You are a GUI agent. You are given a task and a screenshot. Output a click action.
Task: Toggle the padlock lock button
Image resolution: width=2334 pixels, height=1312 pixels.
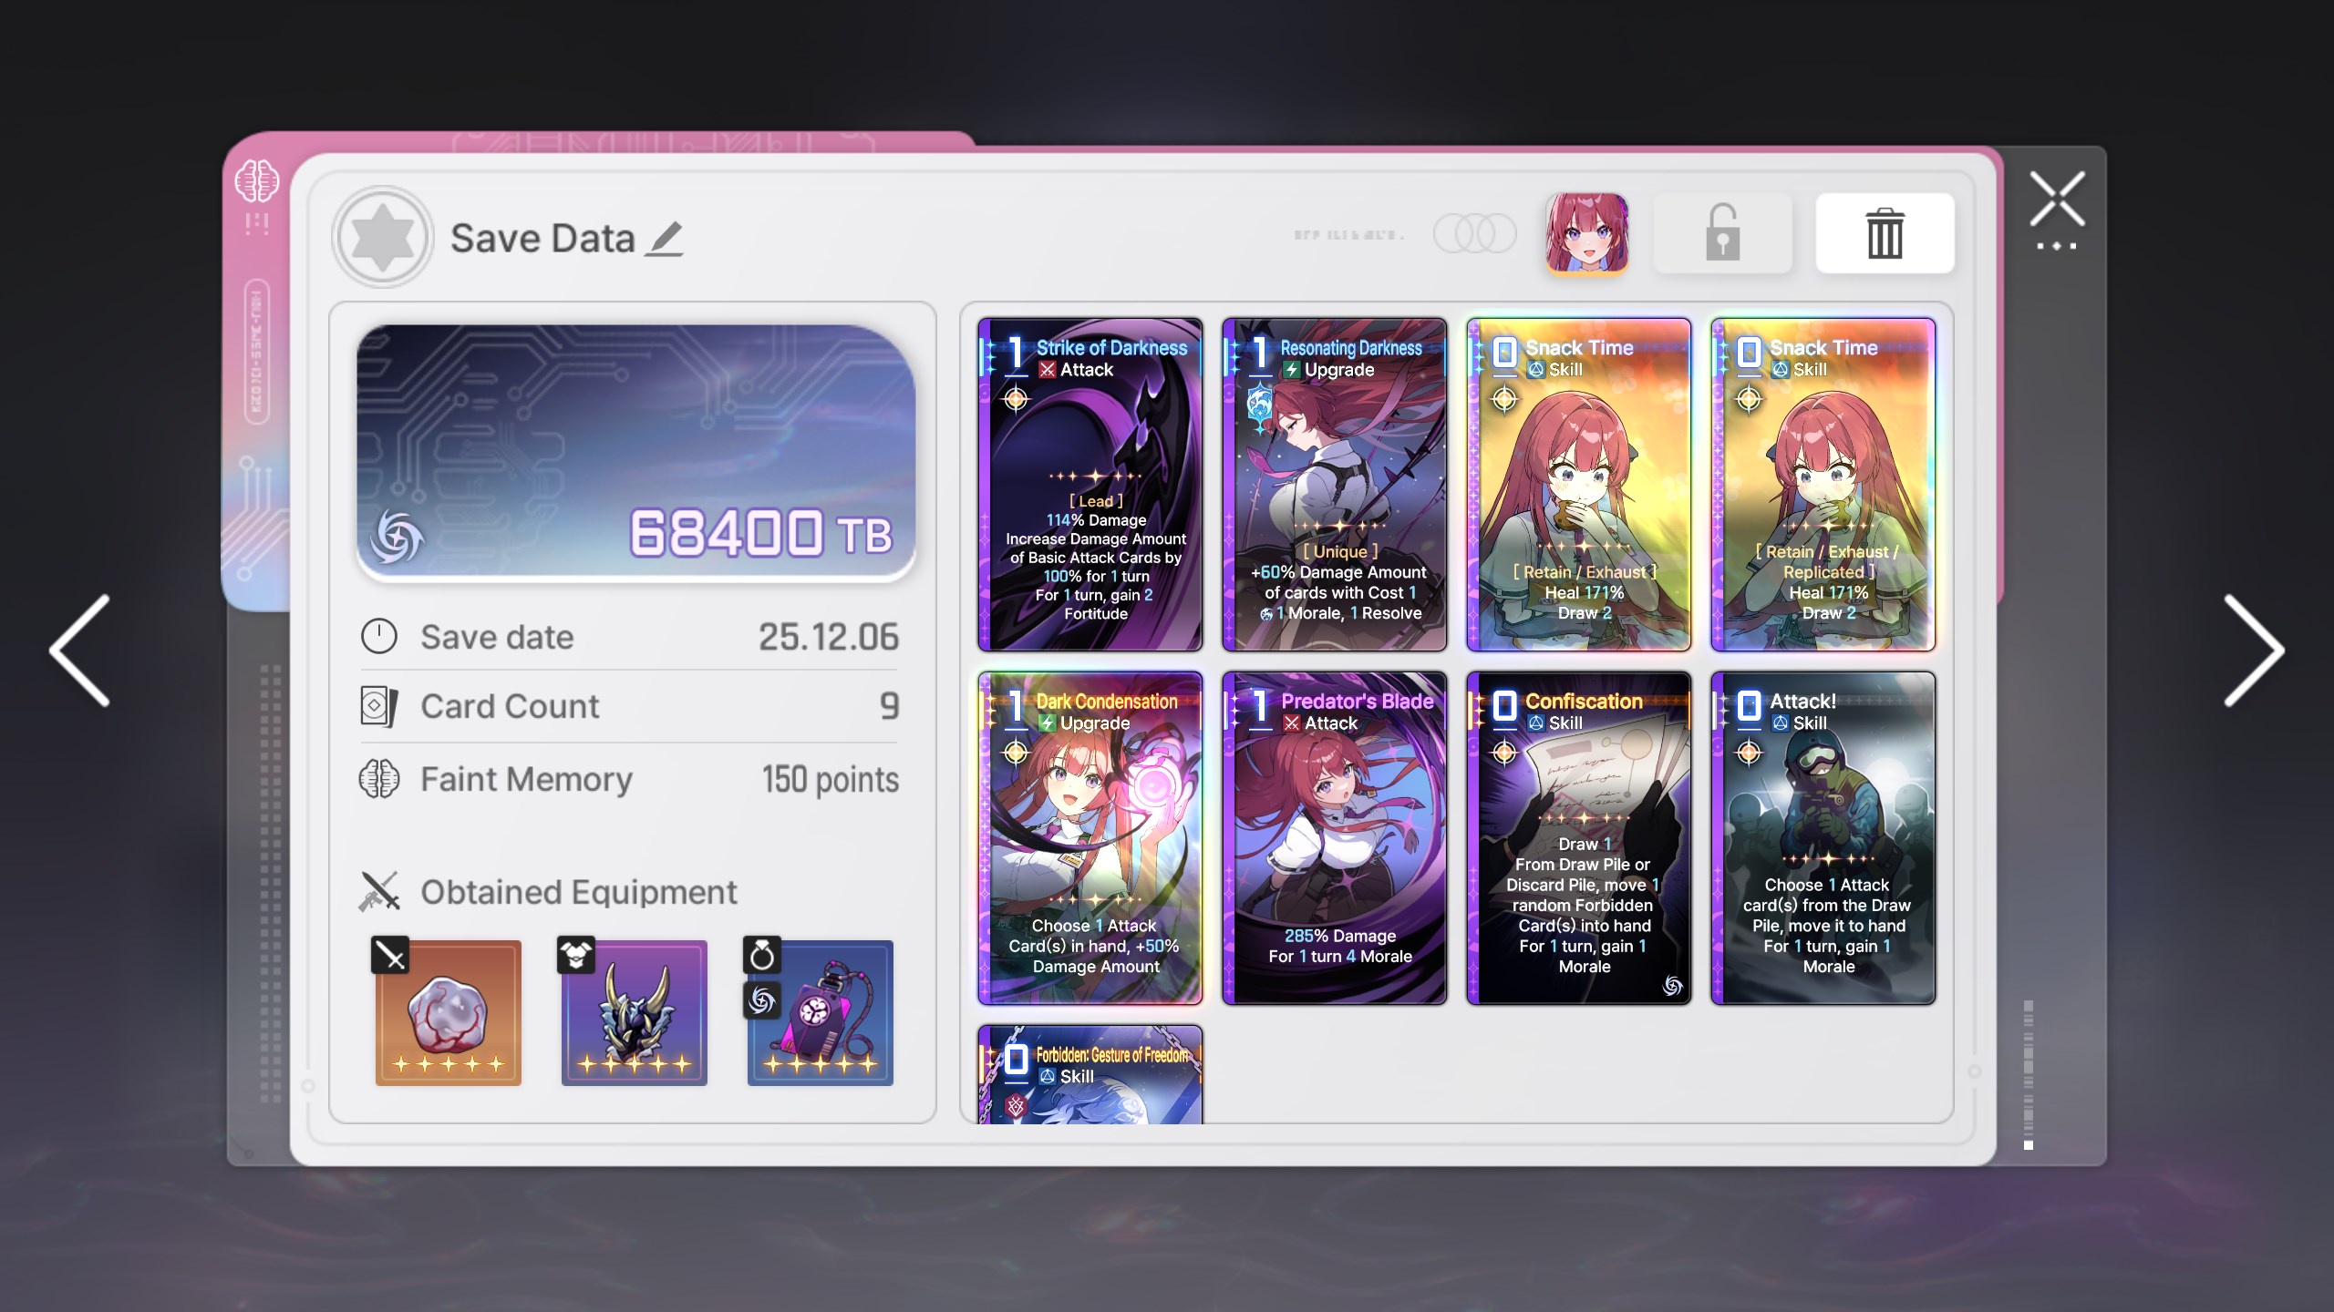pyautogui.click(x=1721, y=234)
